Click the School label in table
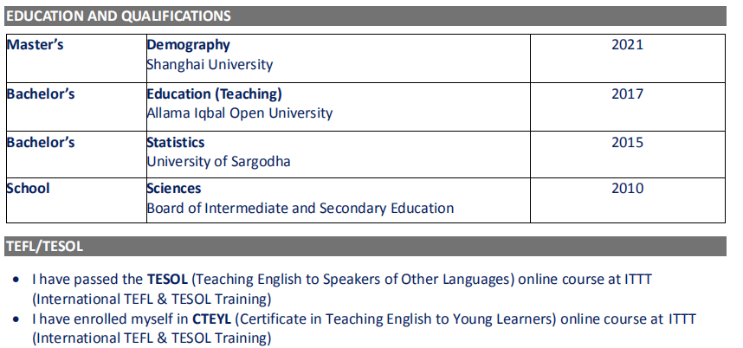Viewport: 743px width, 348px height. tap(29, 188)
